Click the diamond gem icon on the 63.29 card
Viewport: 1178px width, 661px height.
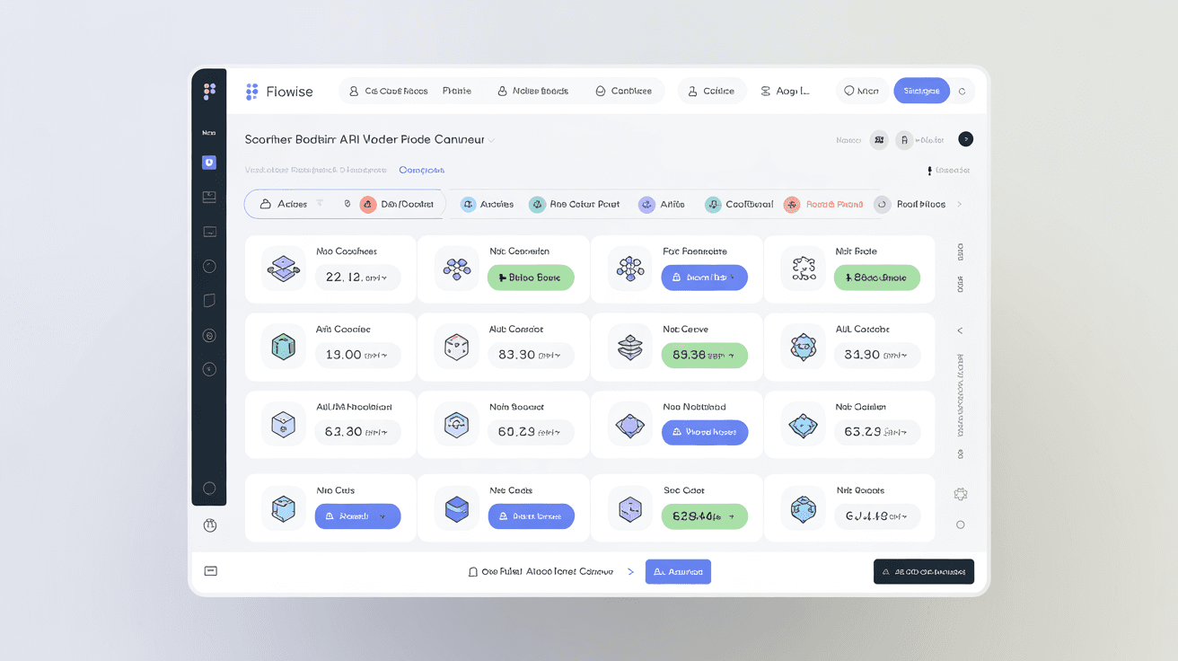(x=803, y=424)
